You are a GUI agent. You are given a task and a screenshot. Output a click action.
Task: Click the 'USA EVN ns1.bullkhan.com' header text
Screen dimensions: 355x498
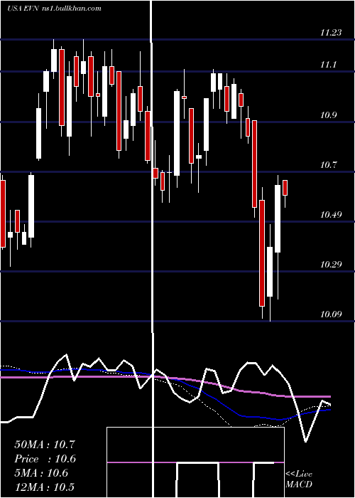54,9
